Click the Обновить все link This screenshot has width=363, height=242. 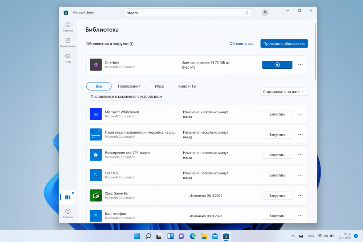click(x=241, y=44)
